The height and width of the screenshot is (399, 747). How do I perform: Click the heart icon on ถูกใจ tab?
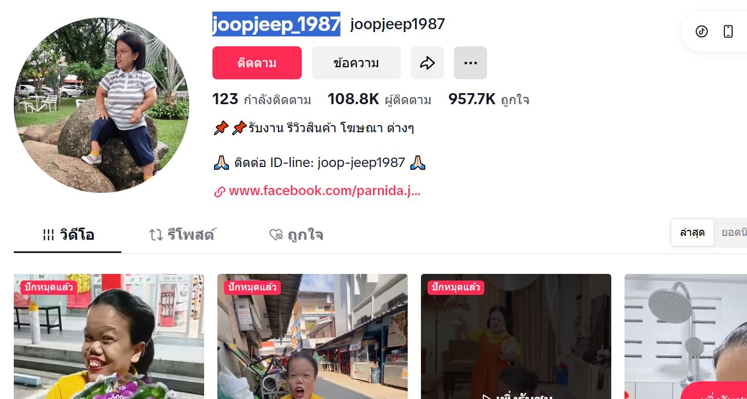click(x=276, y=235)
